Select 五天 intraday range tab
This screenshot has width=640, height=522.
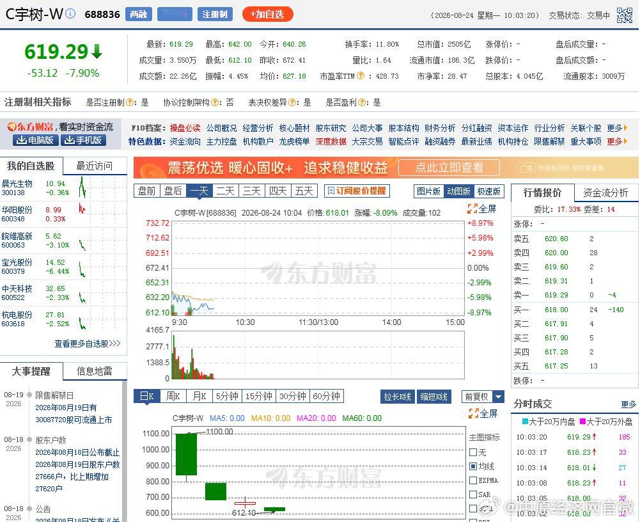pos(304,191)
